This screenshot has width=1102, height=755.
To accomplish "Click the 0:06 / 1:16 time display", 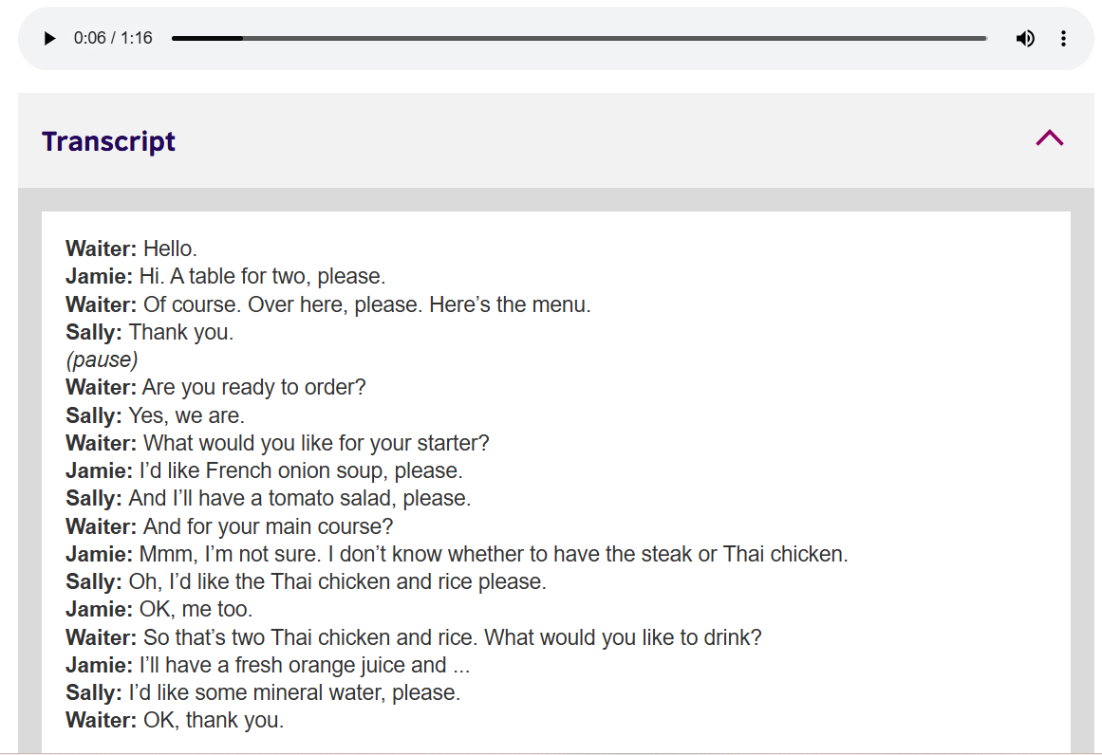I will pos(113,39).
